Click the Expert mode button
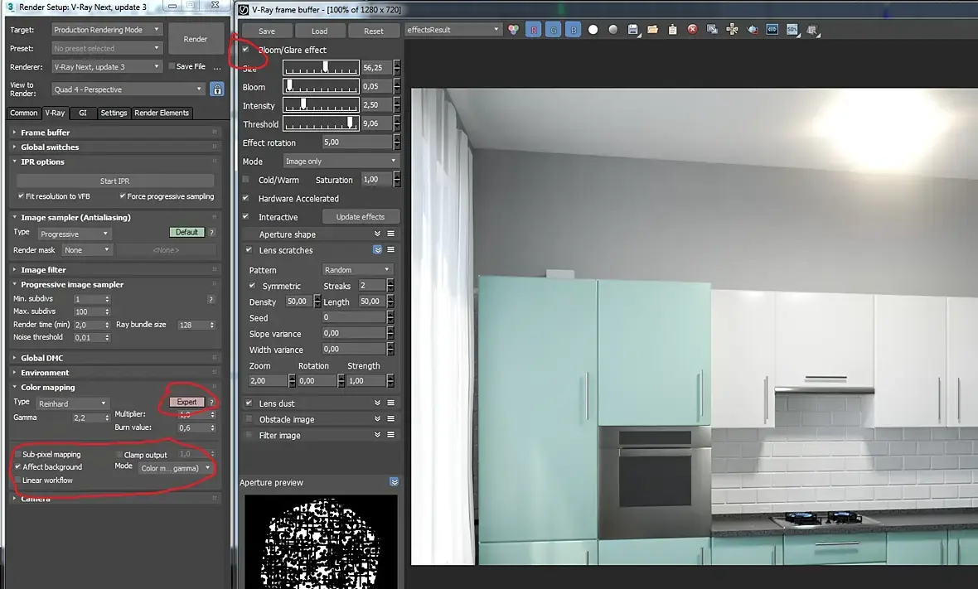This screenshot has height=589, width=978. click(x=186, y=402)
